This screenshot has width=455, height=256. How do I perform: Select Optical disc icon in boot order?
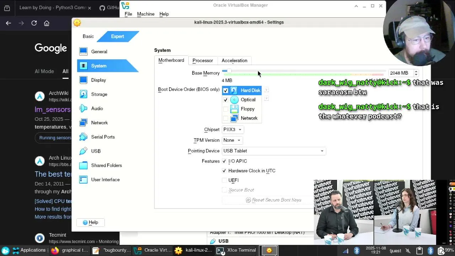pyautogui.click(x=234, y=100)
